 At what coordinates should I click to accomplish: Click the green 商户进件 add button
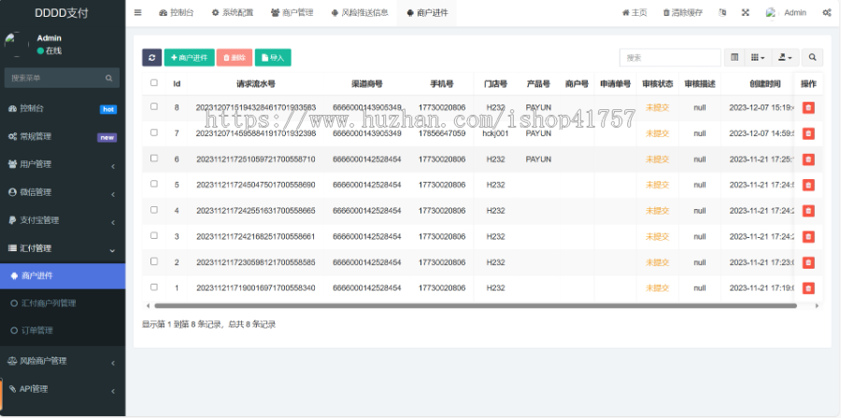pos(190,58)
